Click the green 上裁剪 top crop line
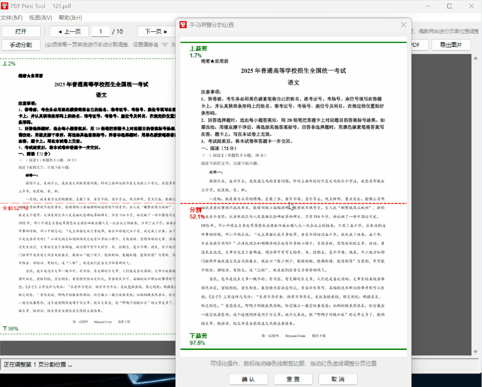The image size is (482, 387). (293, 42)
